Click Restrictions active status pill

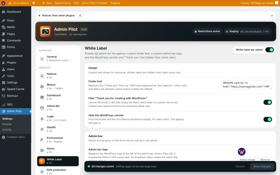[207, 31]
